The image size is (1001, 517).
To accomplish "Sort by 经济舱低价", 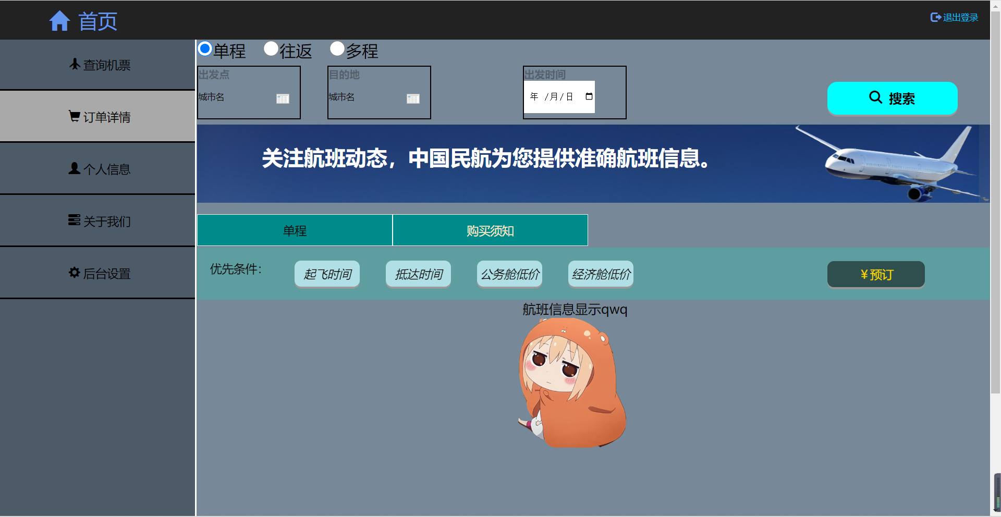I will (601, 274).
